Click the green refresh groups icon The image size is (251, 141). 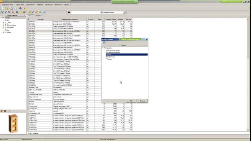(17, 12)
